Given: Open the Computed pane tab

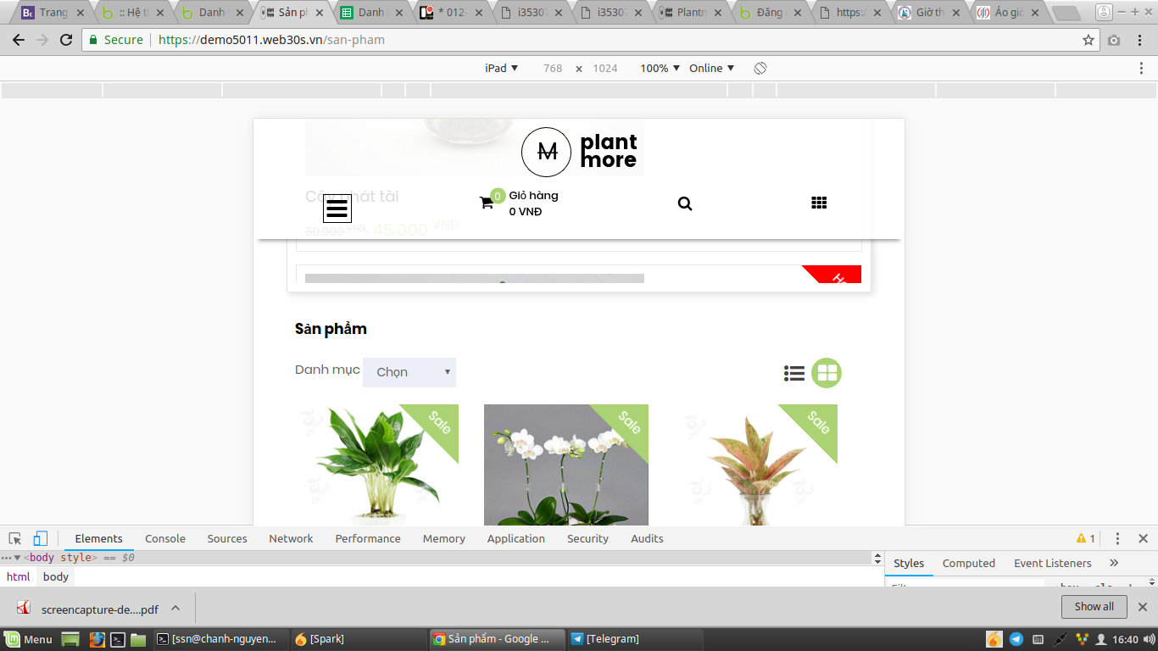Looking at the screenshot, I should pyautogui.click(x=969, y=563).
